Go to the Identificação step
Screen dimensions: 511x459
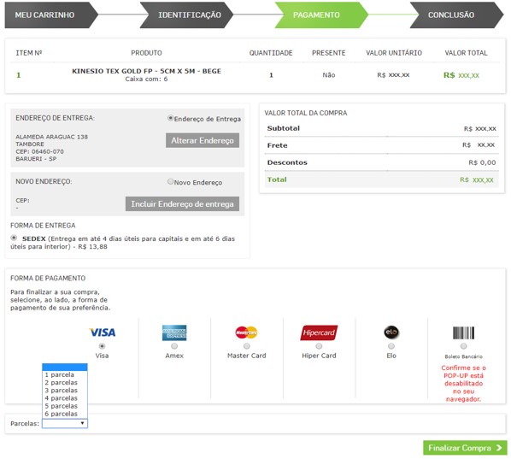tap(187, 15)
